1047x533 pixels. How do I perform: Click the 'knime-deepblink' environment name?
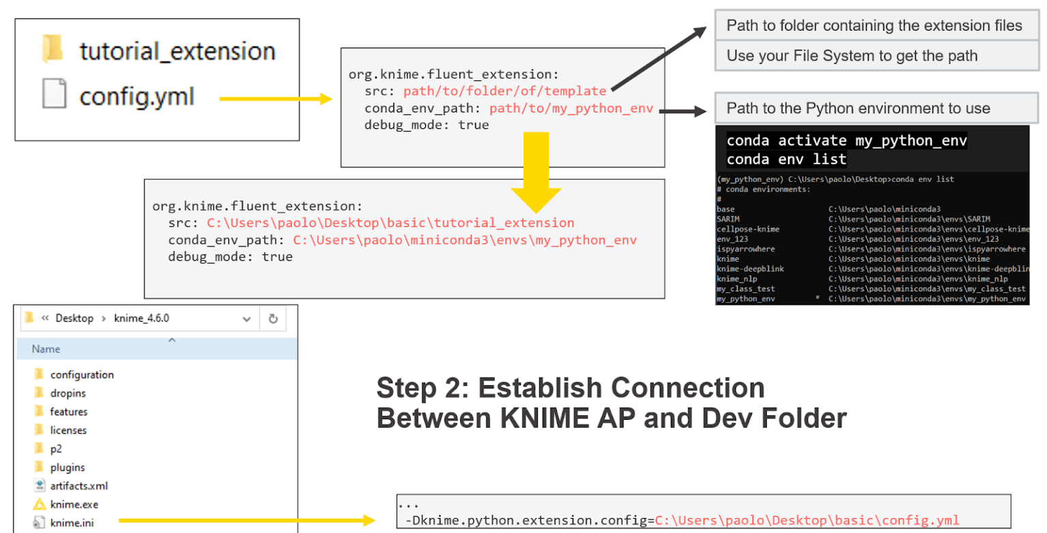point(750,269)
